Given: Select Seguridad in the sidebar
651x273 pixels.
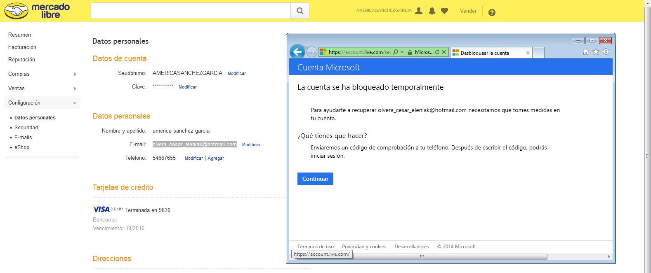Looking at the screenshot, I should [26, 128].
